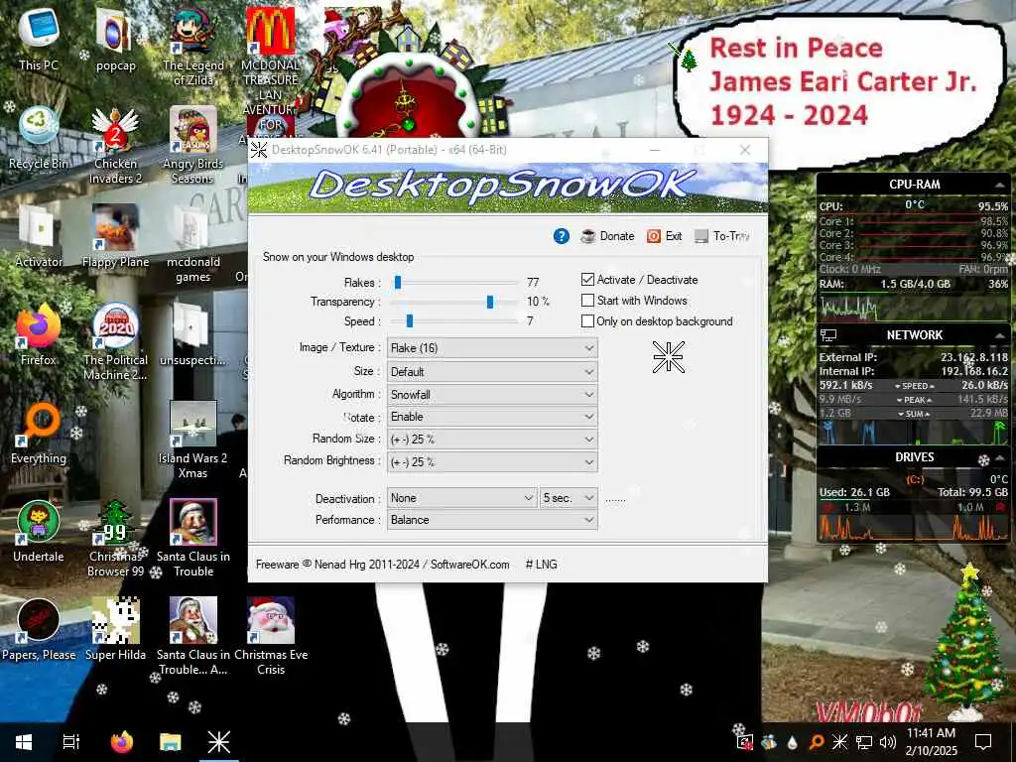Open the Image / Texture Flake (16) dropdown
Image resolution: width=1016 pixels, height=762 pixels.
pos(492,348)
